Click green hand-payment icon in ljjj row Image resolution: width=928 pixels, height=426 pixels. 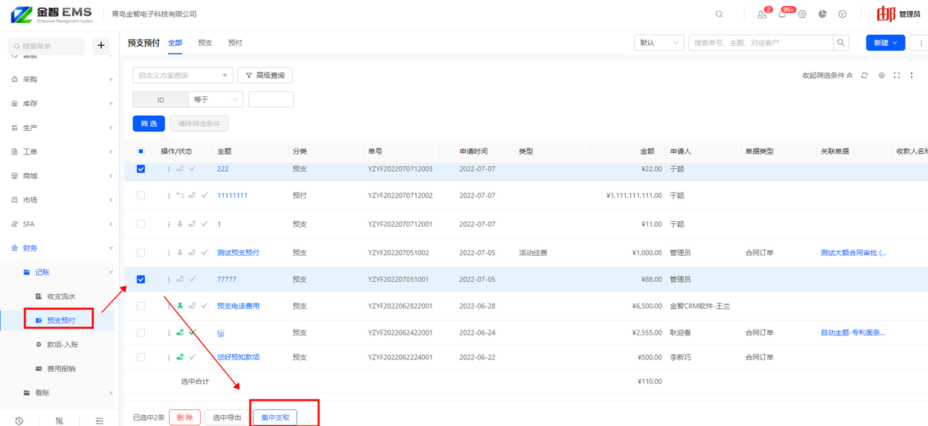coord(181,333)
